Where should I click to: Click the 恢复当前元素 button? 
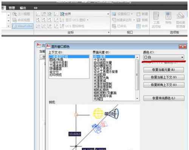pyautogui.click(x=164, y=70)
